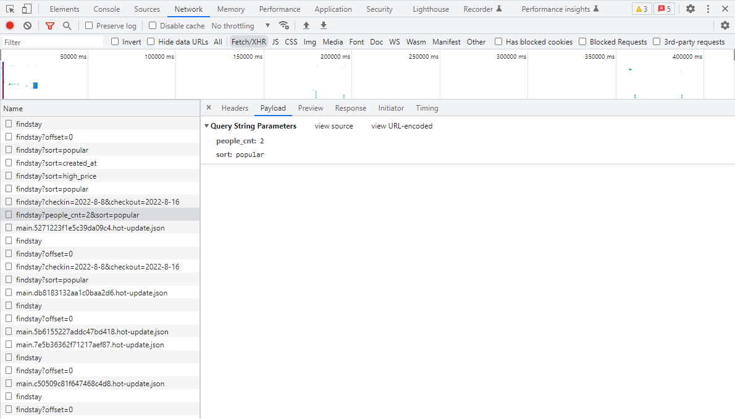Click view URL-encoded link
Image resolution: width=735 pixels, height=419 pixels.
(401, 125)
